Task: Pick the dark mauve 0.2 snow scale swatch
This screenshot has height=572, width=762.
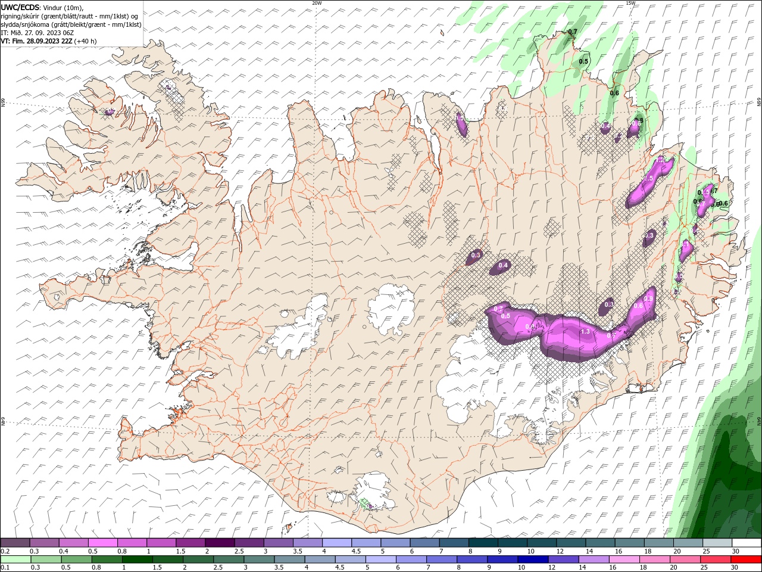Action: click(15, 543)
